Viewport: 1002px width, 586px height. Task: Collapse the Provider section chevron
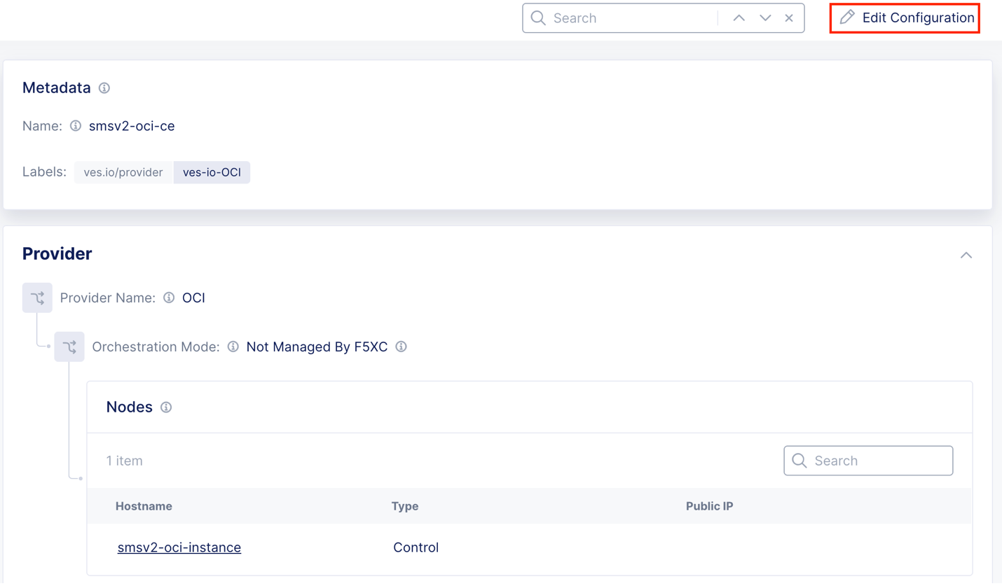click(966, 255)
